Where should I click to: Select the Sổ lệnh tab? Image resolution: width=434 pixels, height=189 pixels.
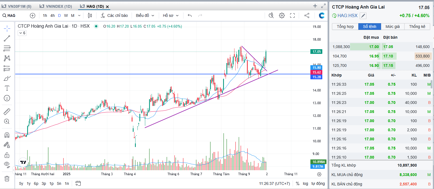[370, 27]
